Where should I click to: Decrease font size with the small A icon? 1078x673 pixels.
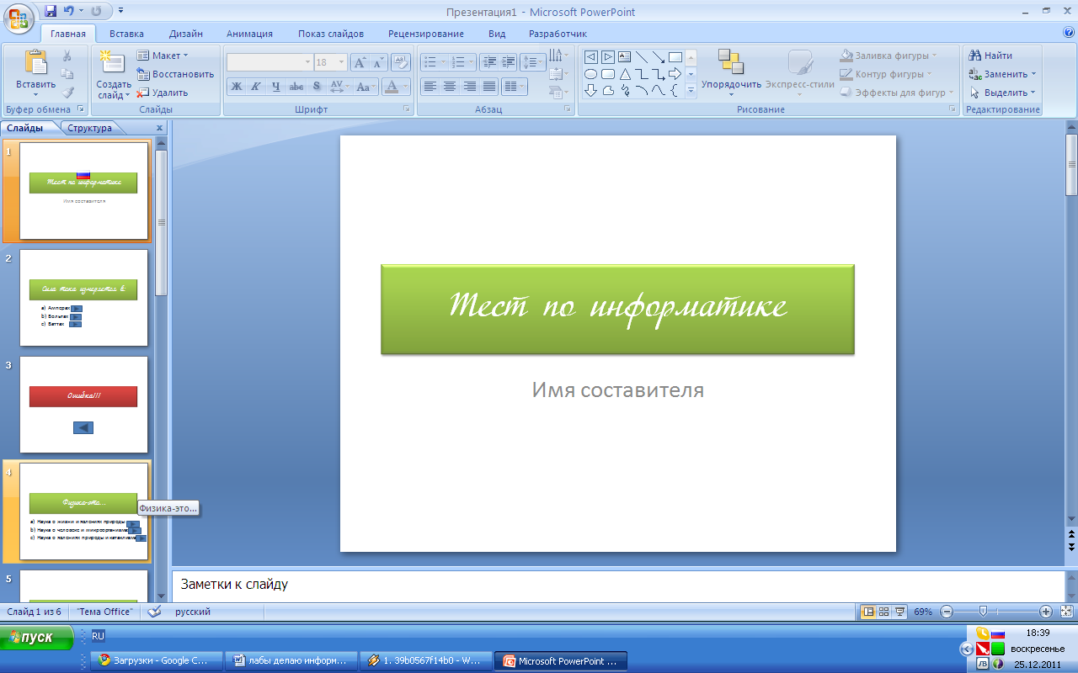tap(377, 62)
